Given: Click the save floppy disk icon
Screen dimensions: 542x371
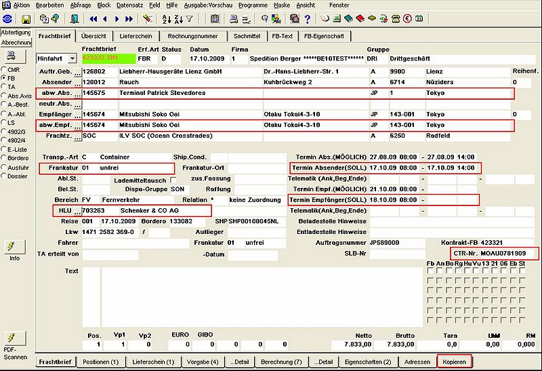Looking at the screenshot, I should pyautogui.click(x=26, y=20).
